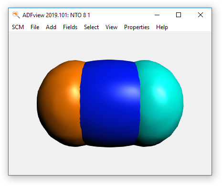Minimize the ADFview window
The height and width of the screenshot is (186, 222).
157,15
